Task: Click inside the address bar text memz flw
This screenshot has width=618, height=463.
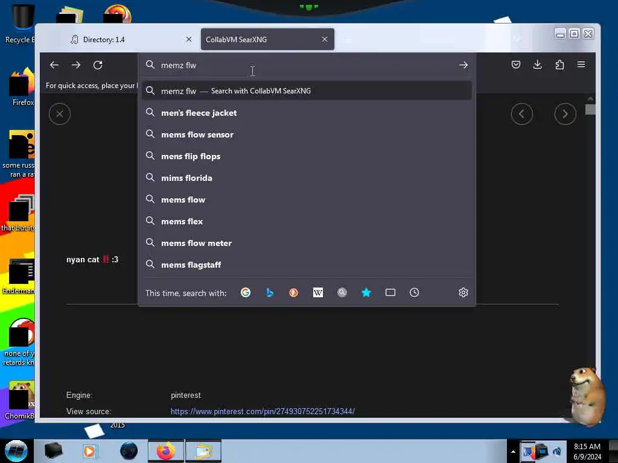Action: coord(179,65)
